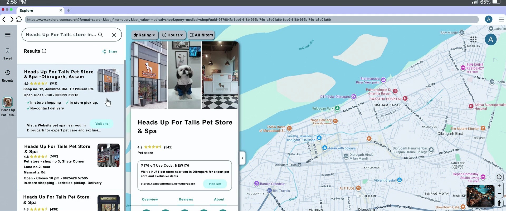Open the sidebar hamburger menu
The image size is (506, 211).
(x=8, y=35)
